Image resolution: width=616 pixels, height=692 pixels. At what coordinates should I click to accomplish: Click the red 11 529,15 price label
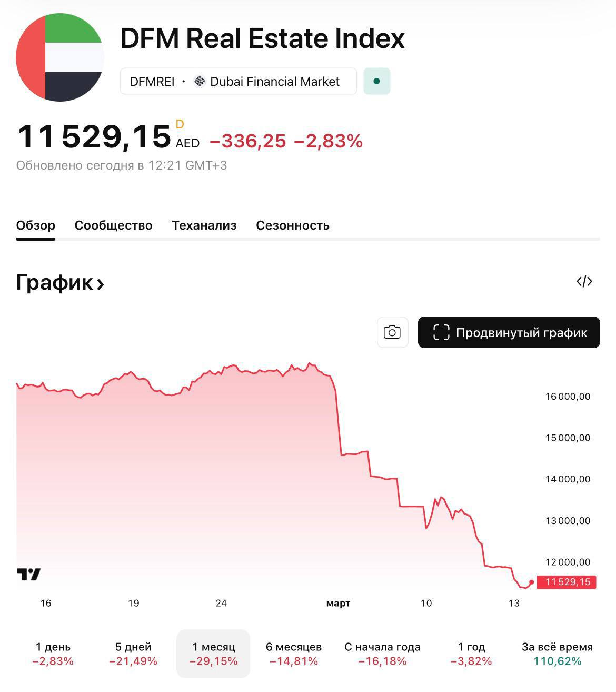(x=568, y=582)
